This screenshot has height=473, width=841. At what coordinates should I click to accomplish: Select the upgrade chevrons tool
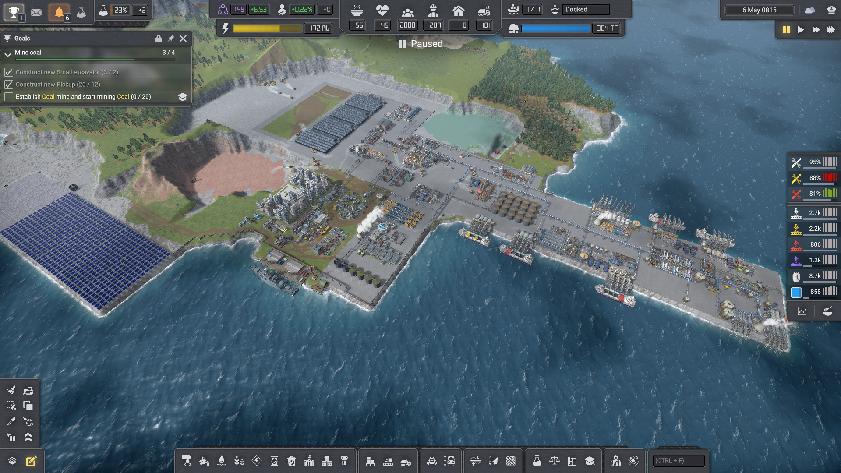(28, 437)
